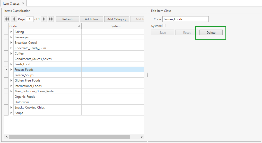The width and height of the screenshot is (262, 143).
Task: Click the Code text field
Action: [185, 19]
